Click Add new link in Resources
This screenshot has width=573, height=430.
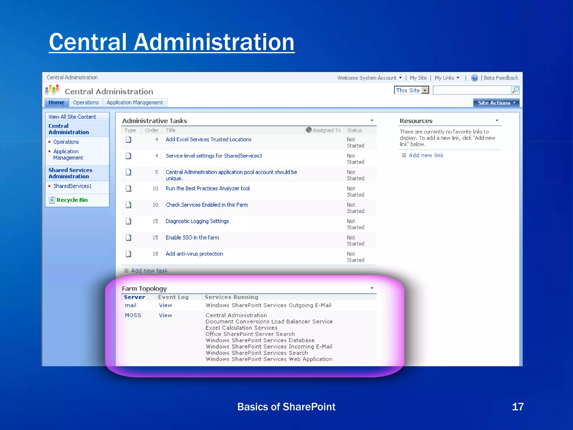coord(426,155)
